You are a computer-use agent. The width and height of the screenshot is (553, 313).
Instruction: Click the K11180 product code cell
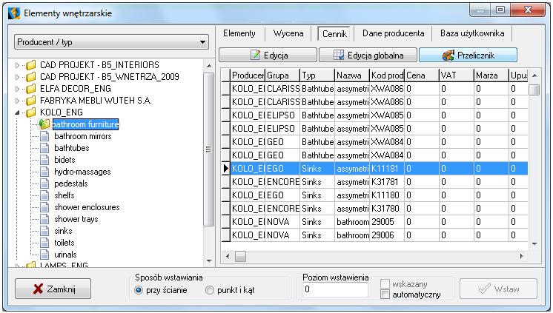coord(387,195)
